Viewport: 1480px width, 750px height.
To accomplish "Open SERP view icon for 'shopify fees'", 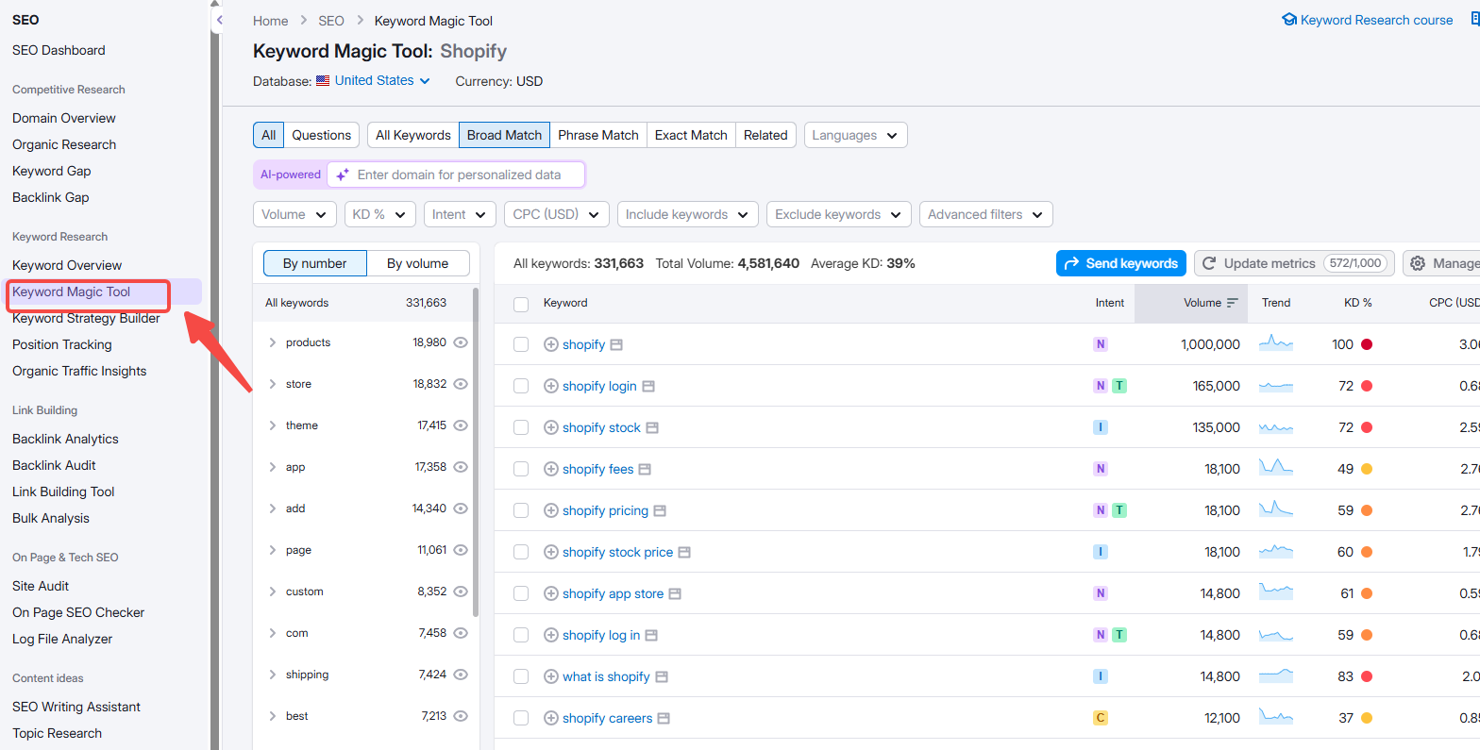I will [645, 470].
